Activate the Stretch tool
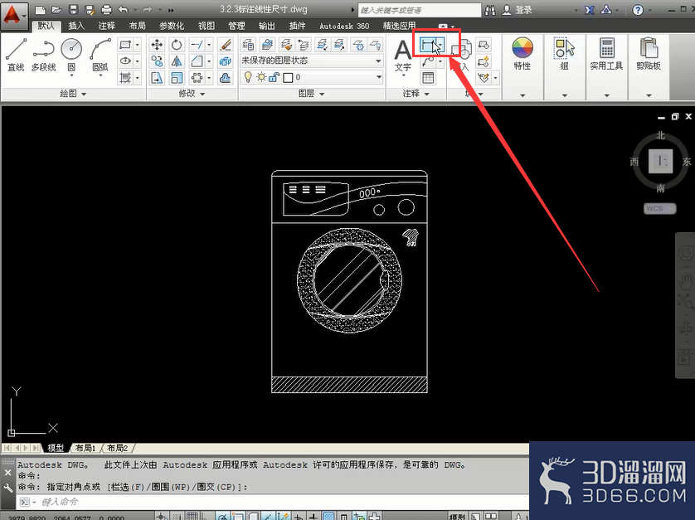 coord(157,78)
